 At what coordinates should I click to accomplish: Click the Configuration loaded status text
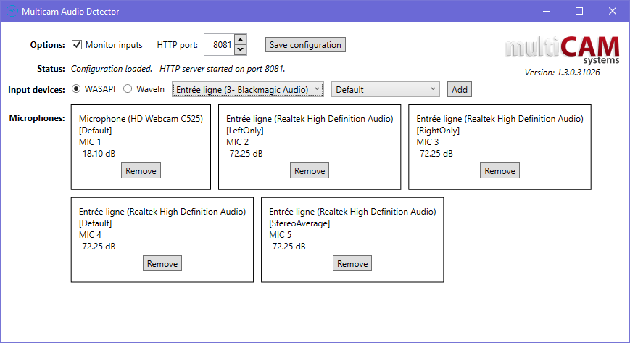112,69
